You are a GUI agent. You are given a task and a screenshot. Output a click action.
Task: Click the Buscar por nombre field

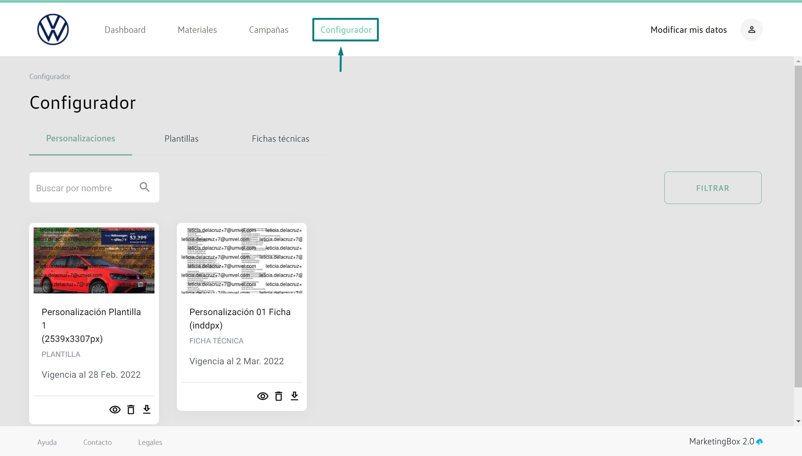point(84,188)
